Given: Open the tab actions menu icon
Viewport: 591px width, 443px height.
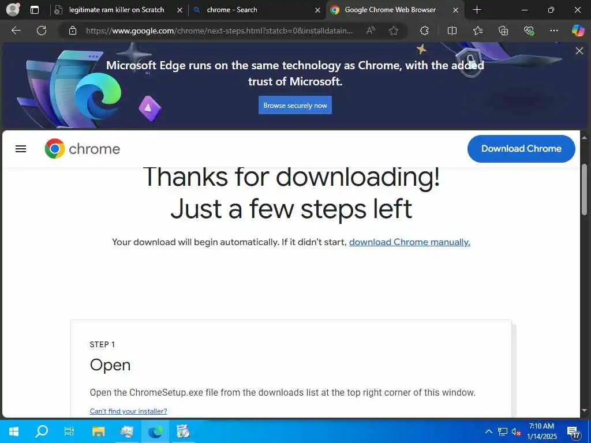Looking at the screenshot, I should coord(34,10).
